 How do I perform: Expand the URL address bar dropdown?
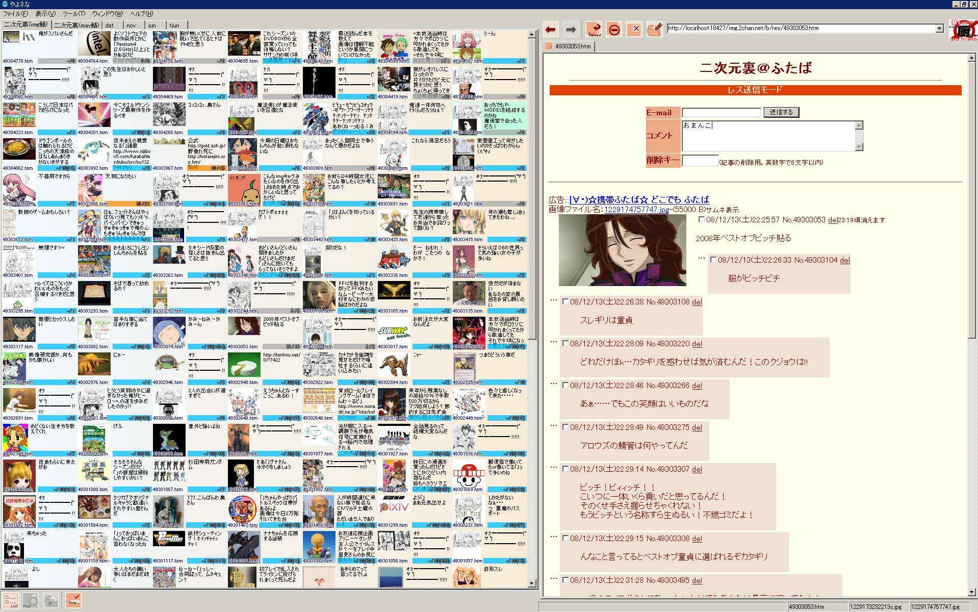tap(939, 29)
